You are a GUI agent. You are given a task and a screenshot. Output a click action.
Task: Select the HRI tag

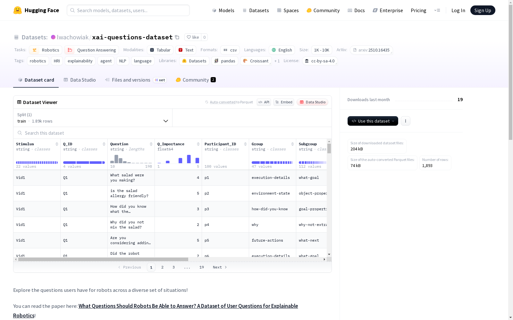pyautogui.click(x=57, y=61)
